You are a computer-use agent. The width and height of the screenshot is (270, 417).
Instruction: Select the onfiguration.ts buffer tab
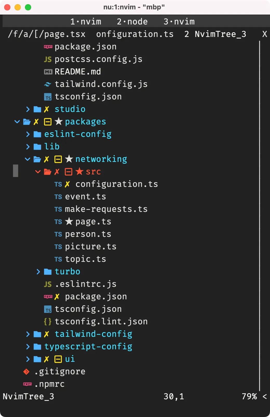[x=135, y=34]
